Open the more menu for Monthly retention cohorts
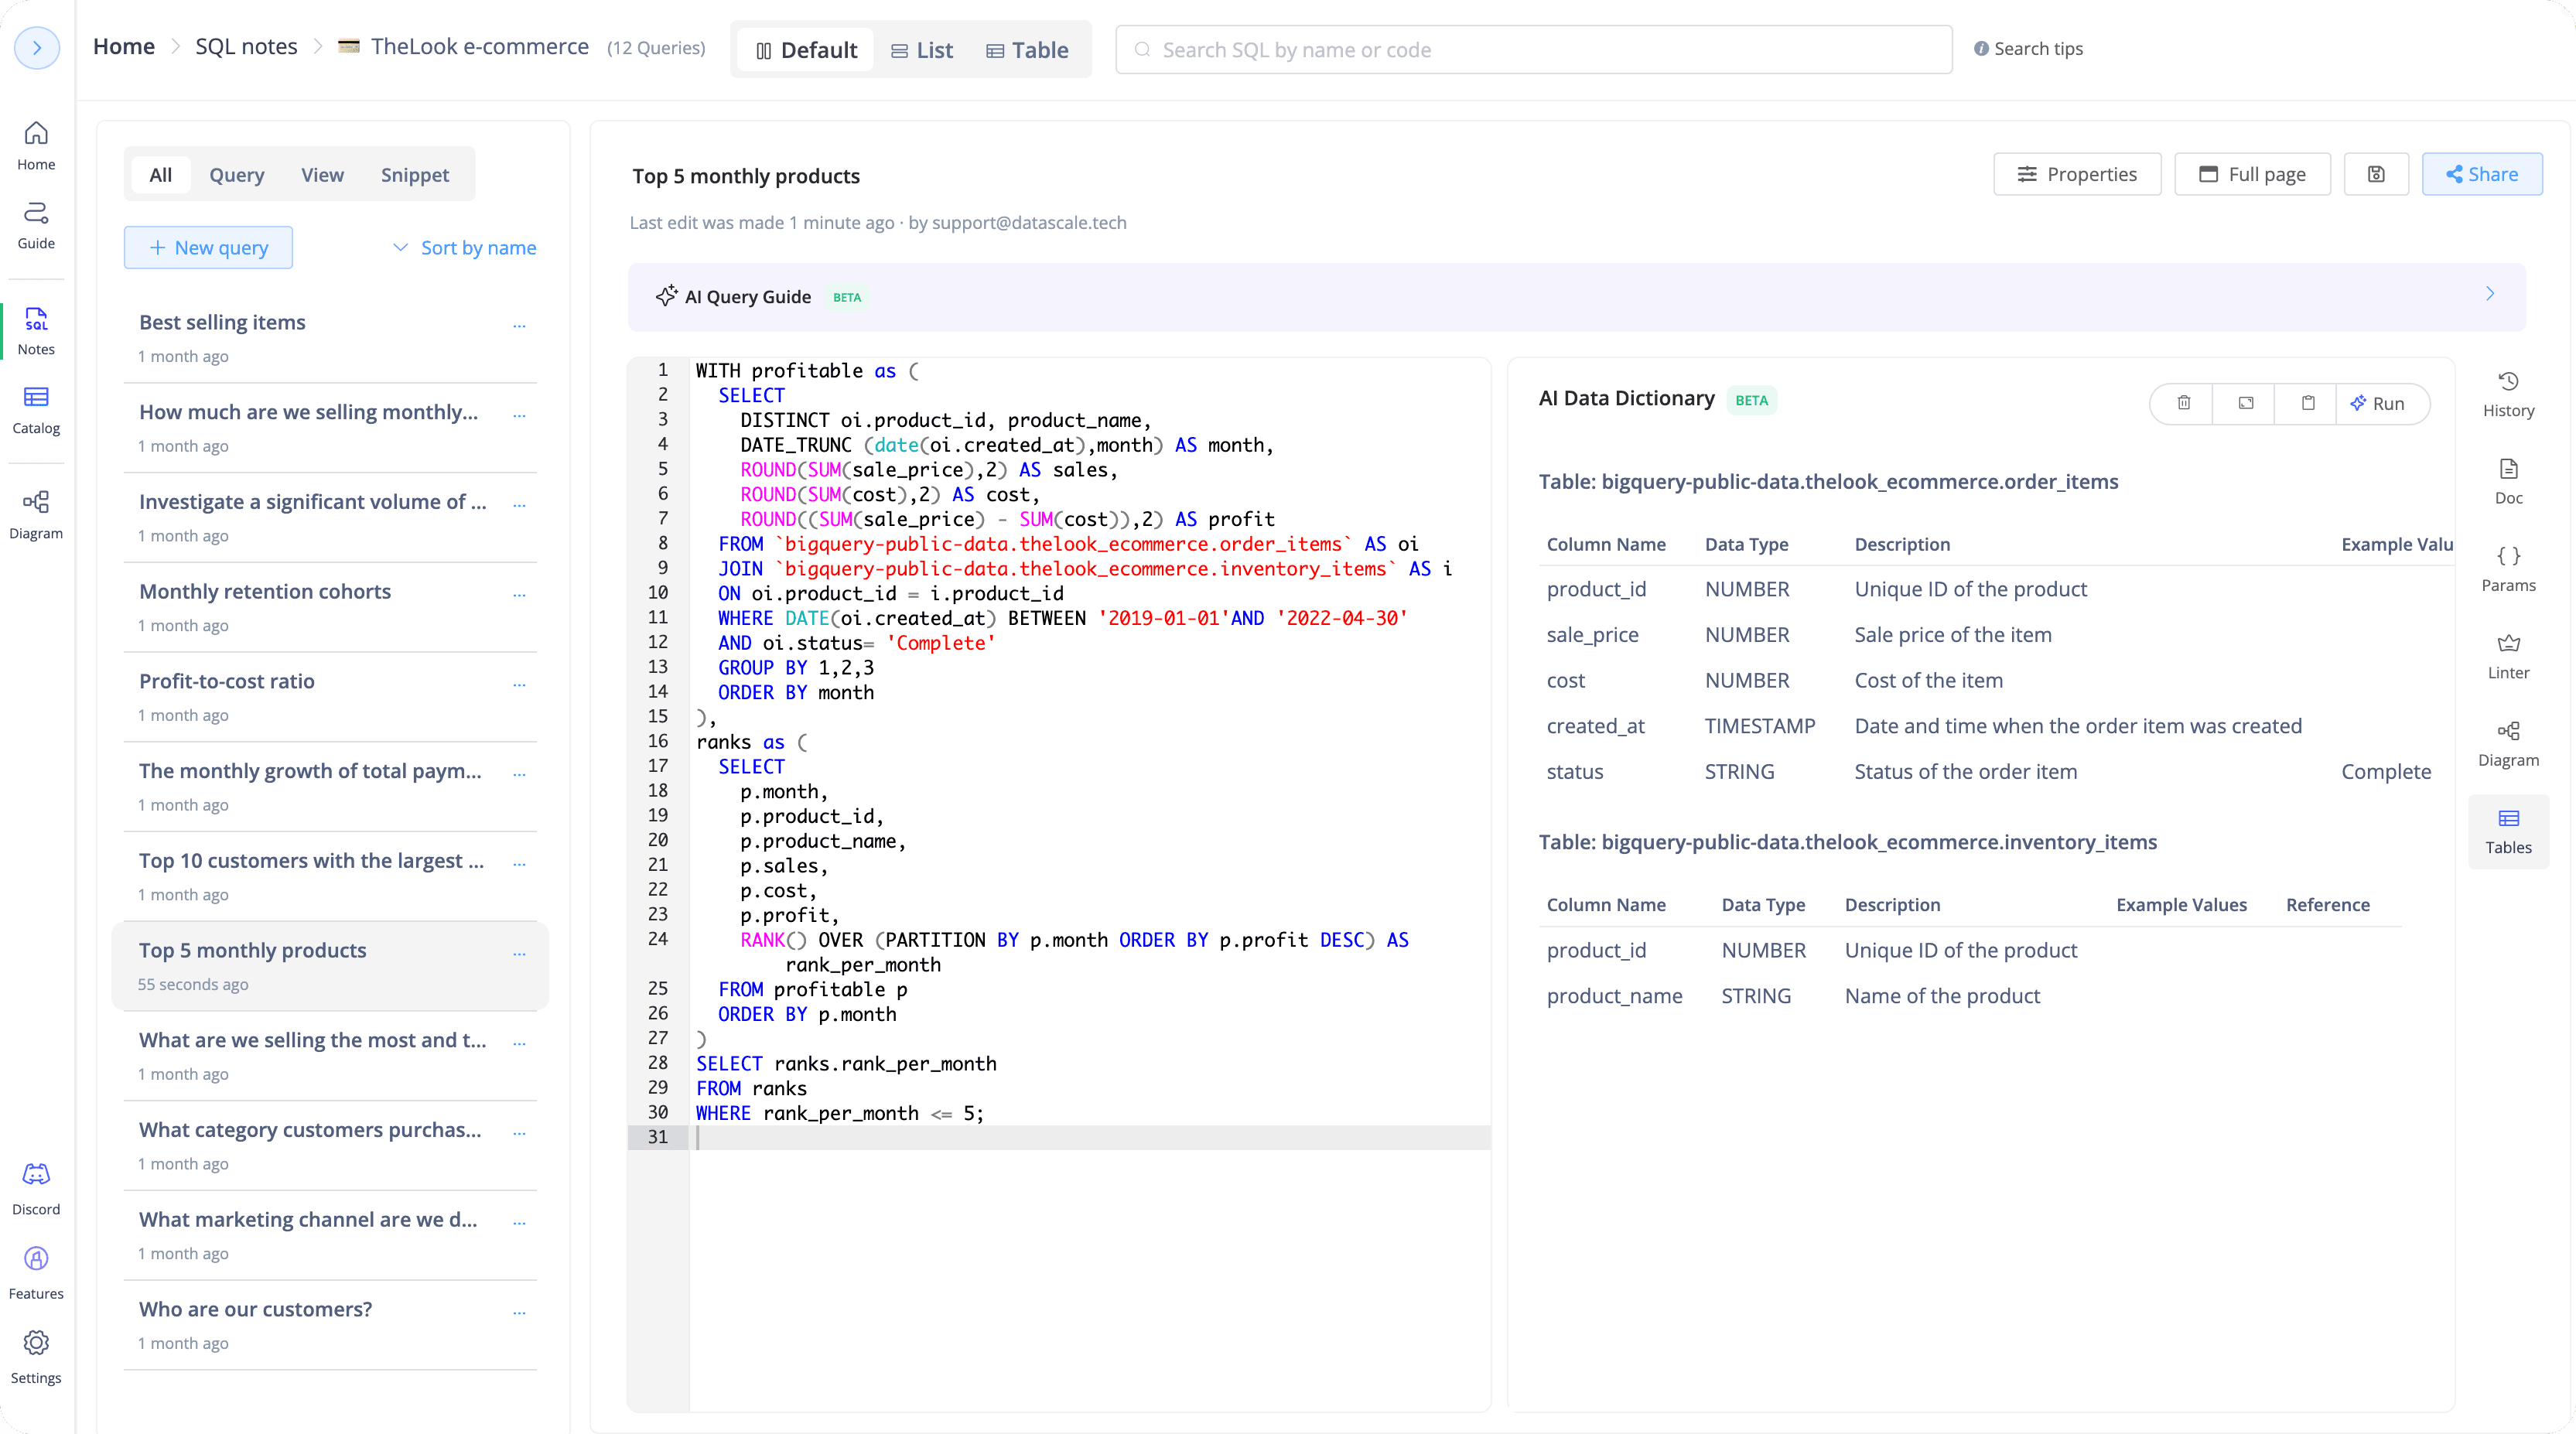Image resolution: width=2576 pixels, height=1434 pixels. (x=519, y=594)
